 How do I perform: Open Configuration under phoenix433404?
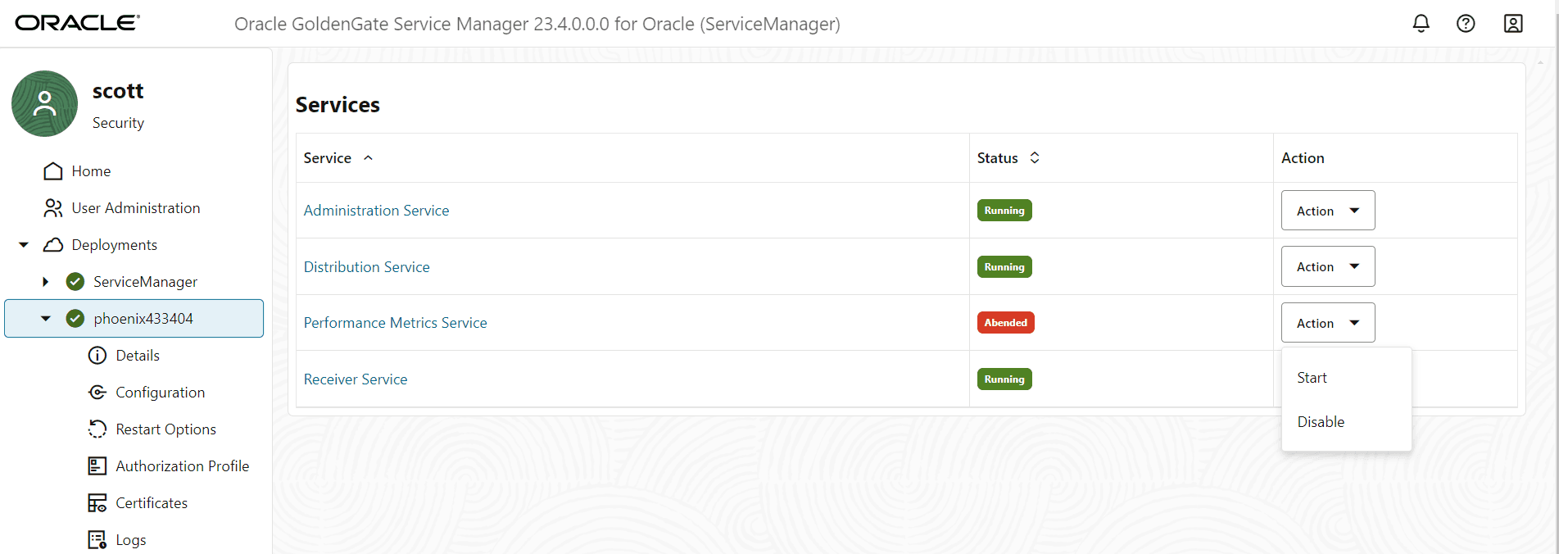(x=161, y=393)
